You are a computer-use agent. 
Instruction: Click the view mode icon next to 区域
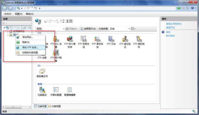pyautogui.click(x=132, y=29)
